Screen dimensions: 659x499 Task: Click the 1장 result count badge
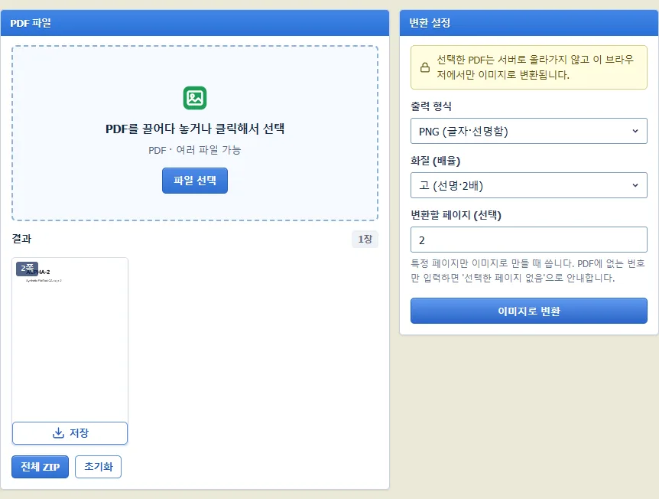click(x=365, y=239)
